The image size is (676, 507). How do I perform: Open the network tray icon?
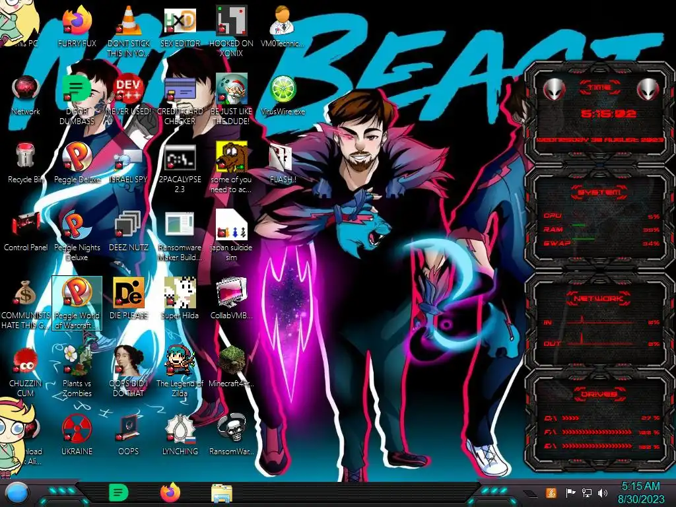(587, 493)
